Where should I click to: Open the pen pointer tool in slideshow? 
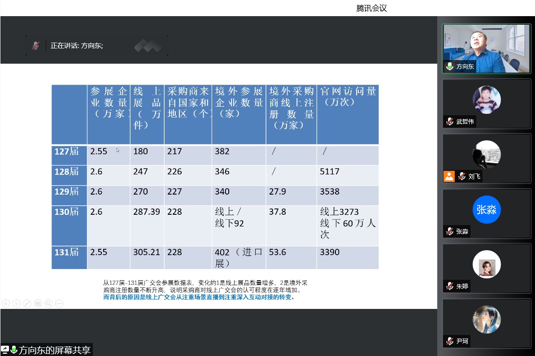coord(27,304)
